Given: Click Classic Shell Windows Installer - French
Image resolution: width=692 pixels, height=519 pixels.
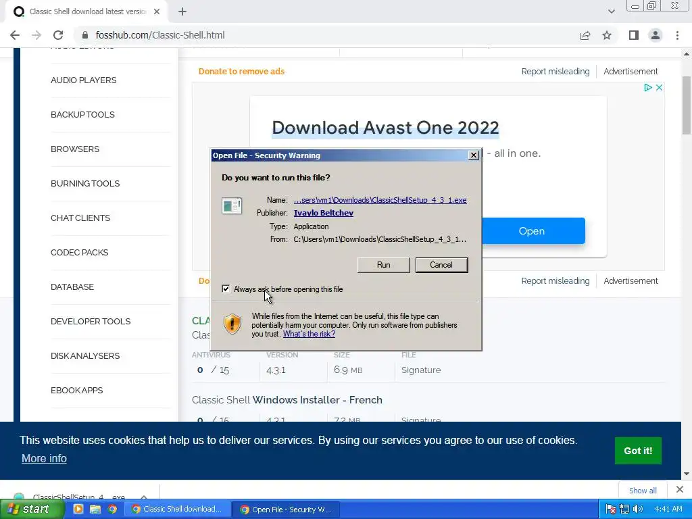Looking at the screenshot, I should [287, 400].
